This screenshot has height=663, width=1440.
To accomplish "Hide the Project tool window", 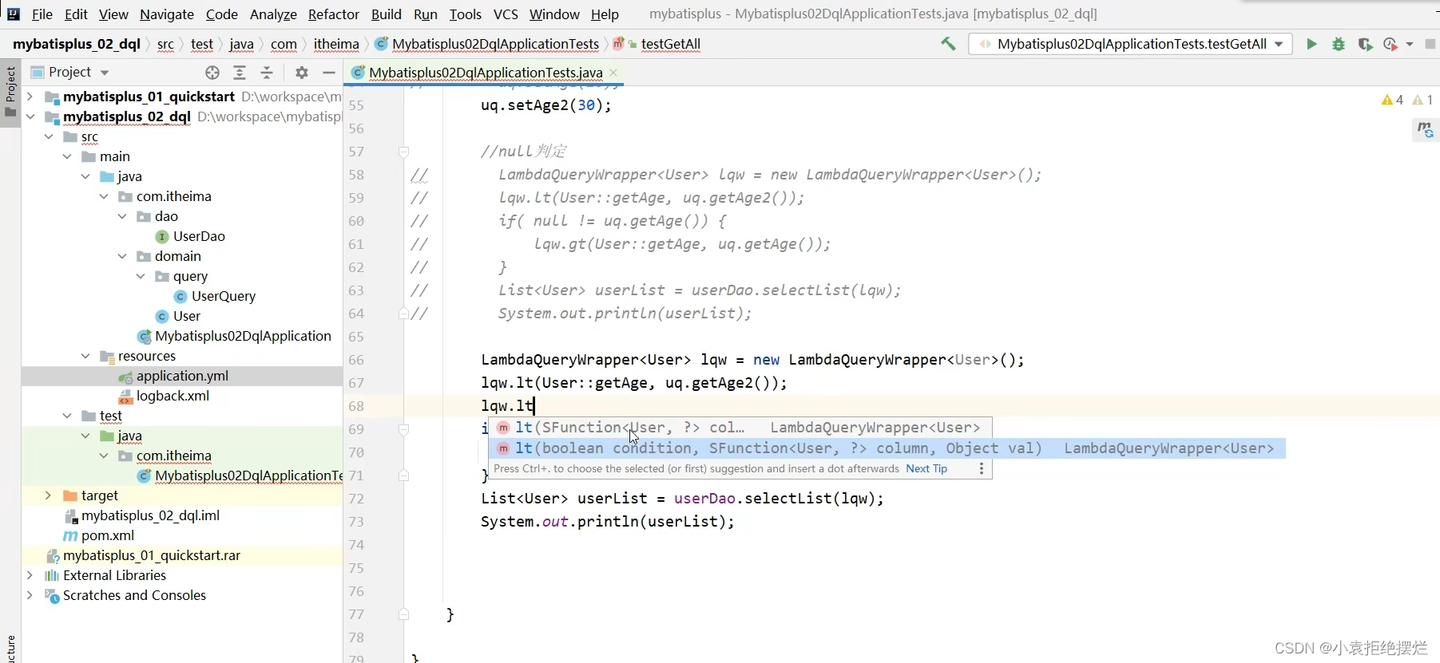I will [329, 73].
